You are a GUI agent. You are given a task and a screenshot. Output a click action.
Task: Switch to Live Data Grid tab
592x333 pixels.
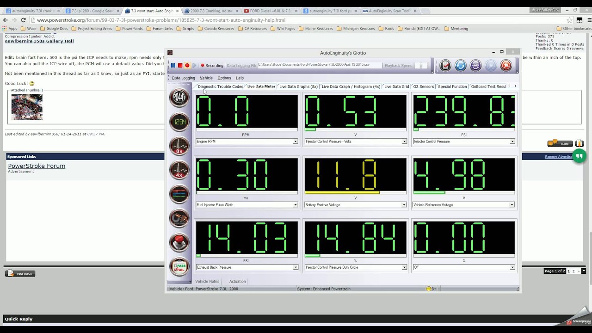pos(396,86)
